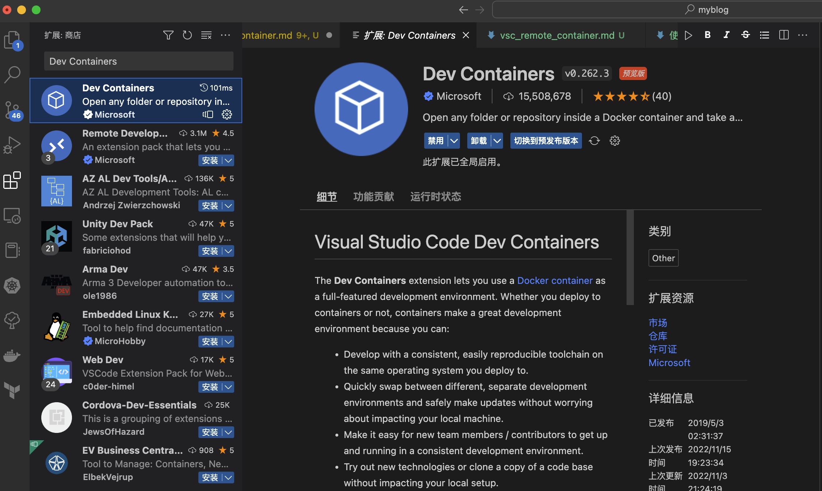Open Remote Explorer in activity bar
Viewport: 822px width, 491px height.
[12, 216]
